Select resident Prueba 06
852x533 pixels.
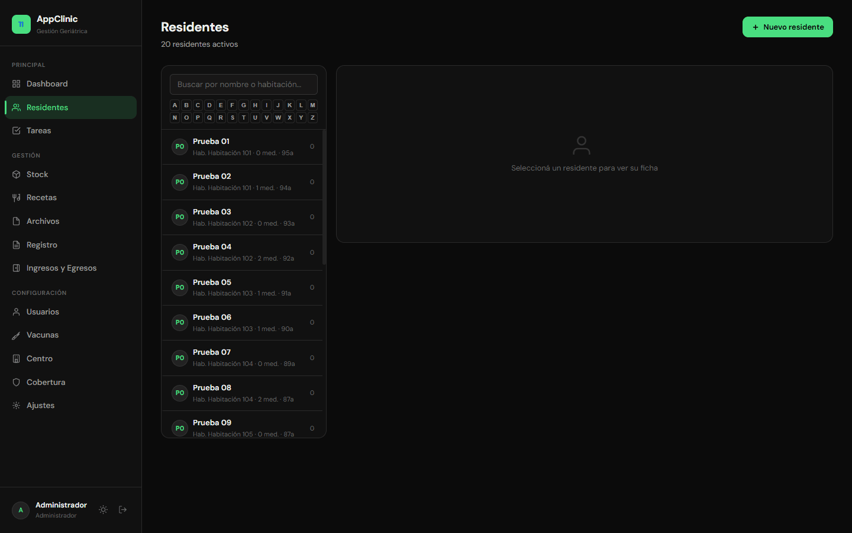pos(243,323)
